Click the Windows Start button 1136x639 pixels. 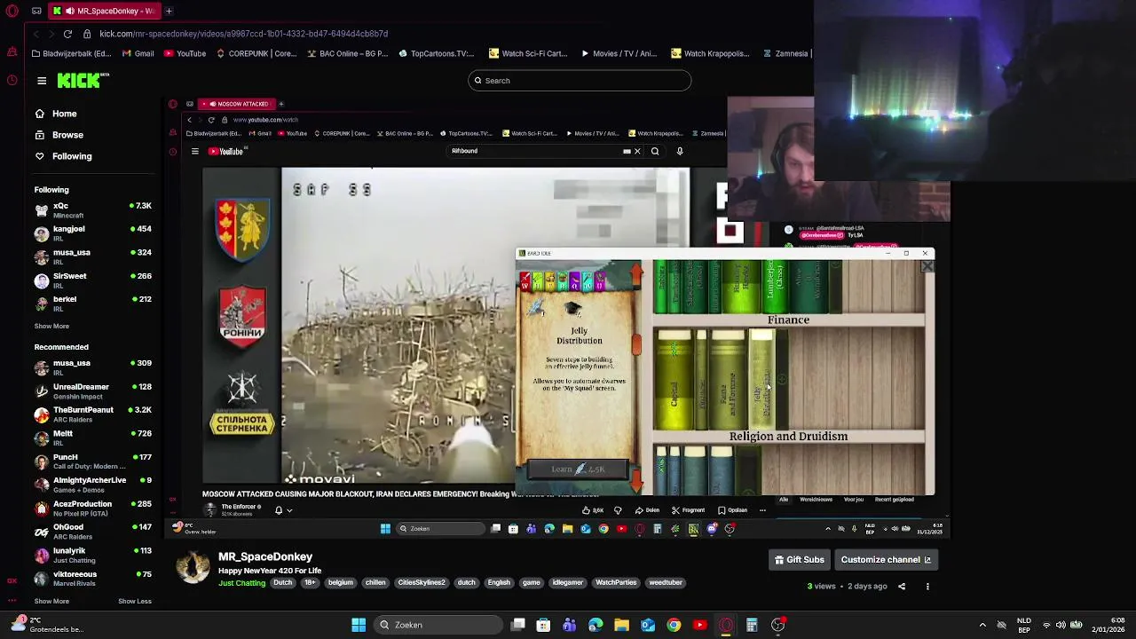[359, 625]
